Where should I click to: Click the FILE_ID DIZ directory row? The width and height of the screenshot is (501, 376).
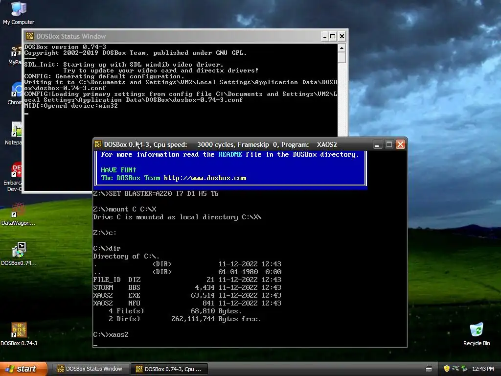187,280
